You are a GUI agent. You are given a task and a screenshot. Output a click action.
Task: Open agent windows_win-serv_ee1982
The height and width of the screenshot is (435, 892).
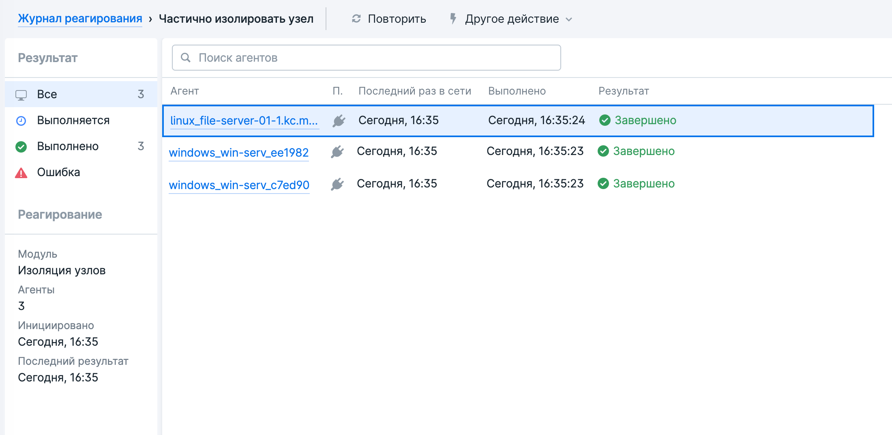pos(238,153)
